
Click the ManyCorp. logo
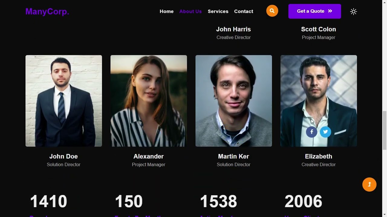tap(47, 11)
